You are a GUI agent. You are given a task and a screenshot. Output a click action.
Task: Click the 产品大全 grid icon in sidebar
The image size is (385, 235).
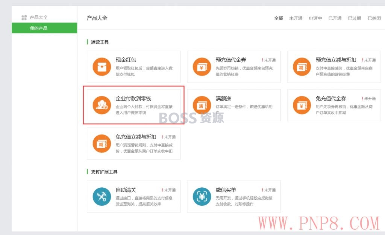(x=24, y=17)
